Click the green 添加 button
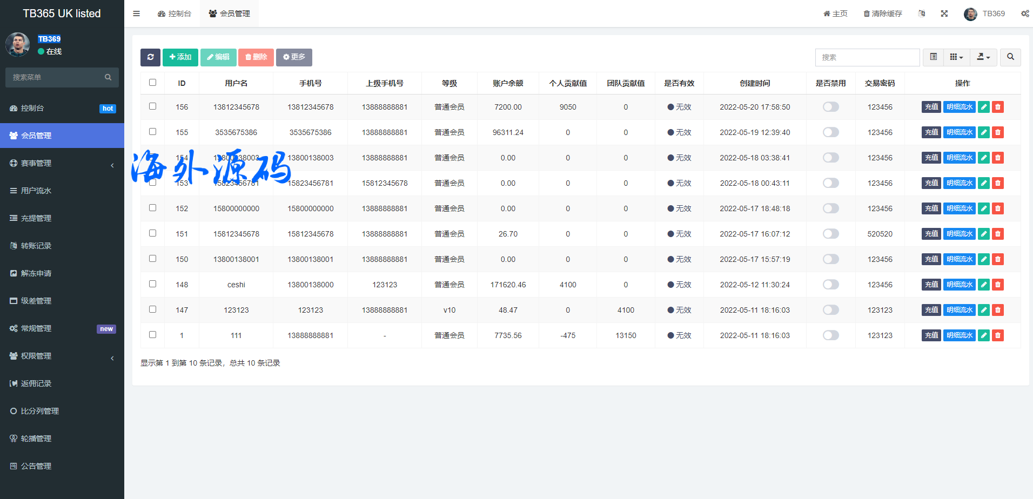Screen dimensions: 1033x499 tap(180, 57)
